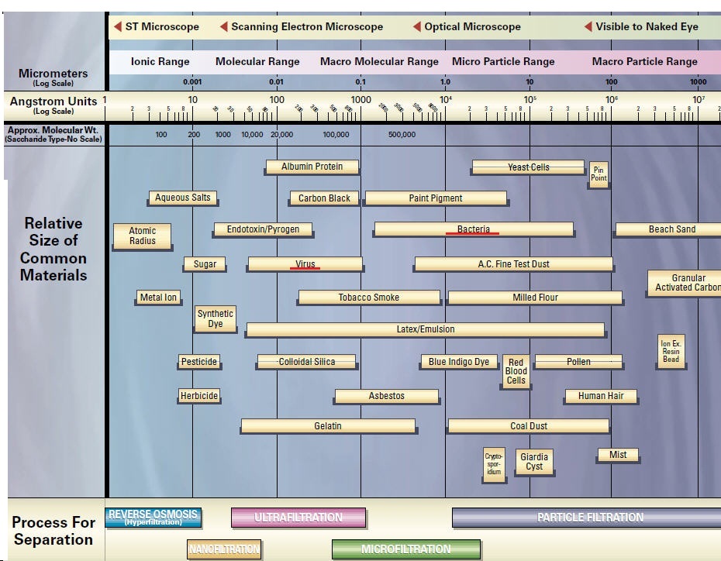Image resolution: width=721 pixels, height=561 pixels.
Task: Click the 'Macro Molecular Range' heading
Action: coord(379,61)
